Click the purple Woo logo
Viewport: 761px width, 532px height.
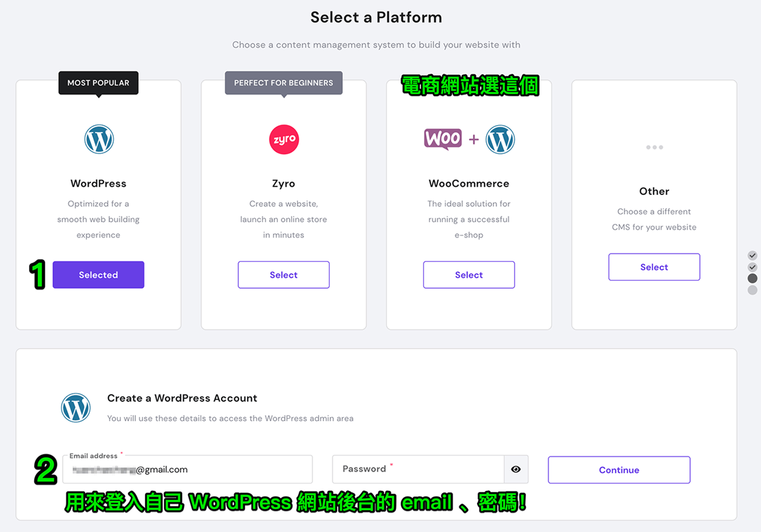click(442, 139)
